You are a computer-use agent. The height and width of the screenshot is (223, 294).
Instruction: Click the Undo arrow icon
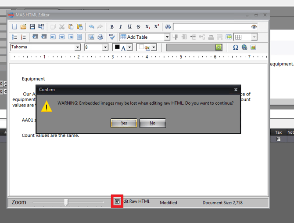(x=91, y=27)
